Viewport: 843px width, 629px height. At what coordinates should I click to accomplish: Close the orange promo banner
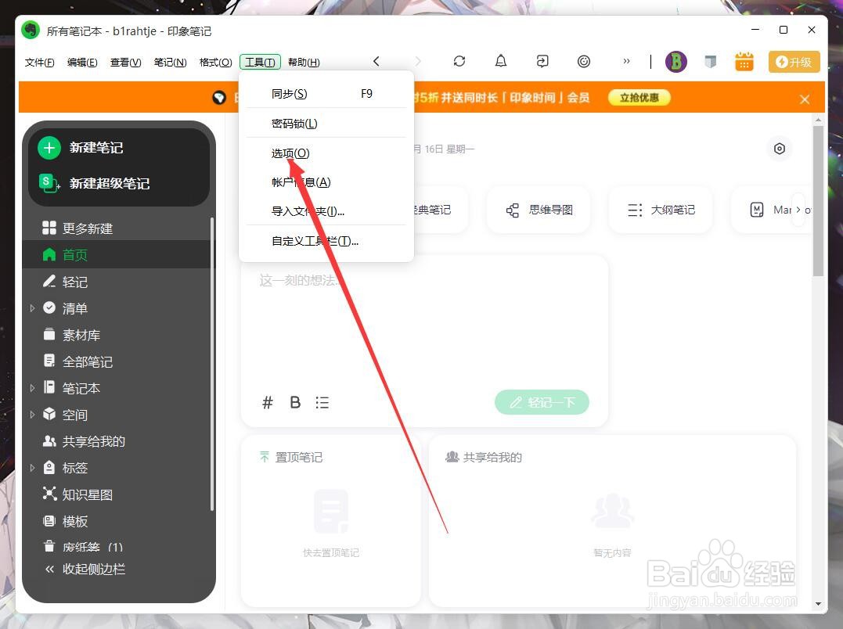pos(805,99)
